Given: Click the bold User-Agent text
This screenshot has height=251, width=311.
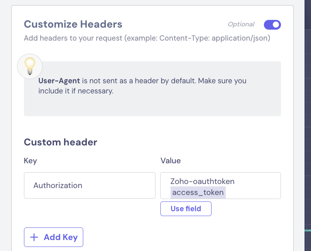Looking at the screenshot, I should tap(59, 81).
